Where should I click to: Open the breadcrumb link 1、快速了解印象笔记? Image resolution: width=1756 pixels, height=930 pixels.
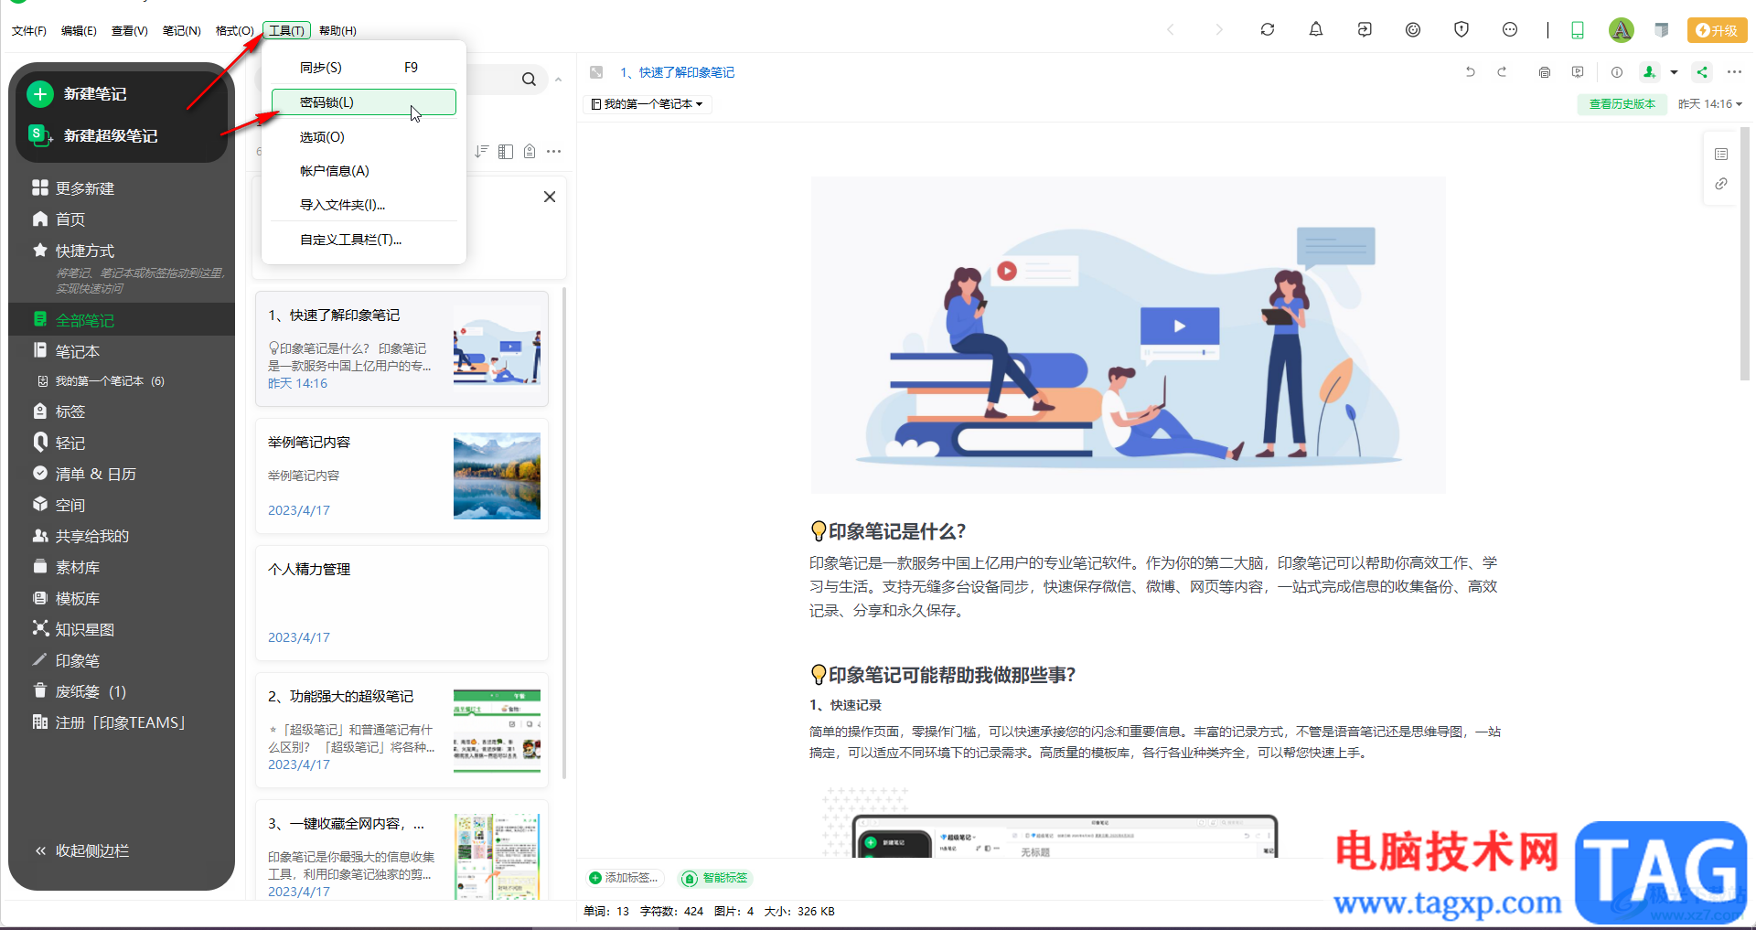click(677, 72)
